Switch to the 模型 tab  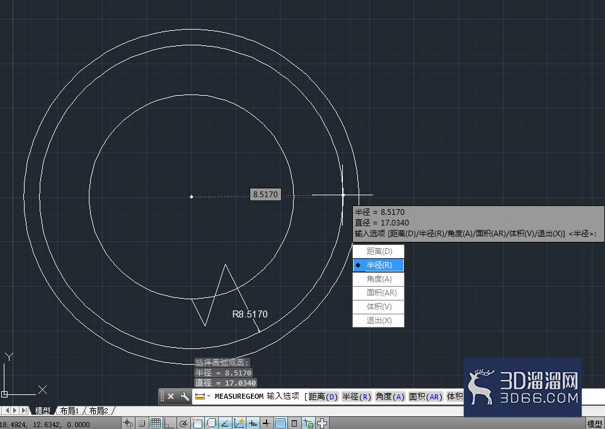click(42, 411)
